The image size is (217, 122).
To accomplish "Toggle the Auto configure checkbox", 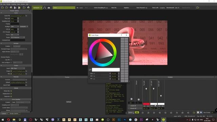I will pyautogui.click(x=11, y=62).
